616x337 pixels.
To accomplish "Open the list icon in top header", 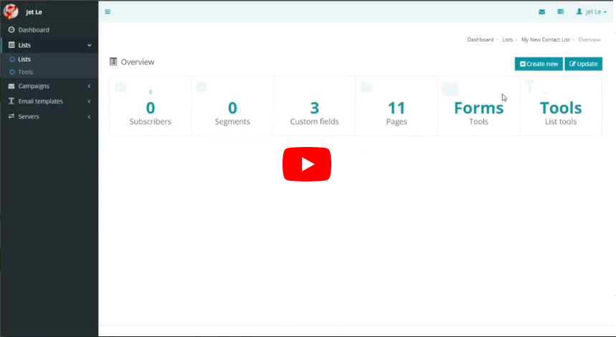I will pos(561,11).
